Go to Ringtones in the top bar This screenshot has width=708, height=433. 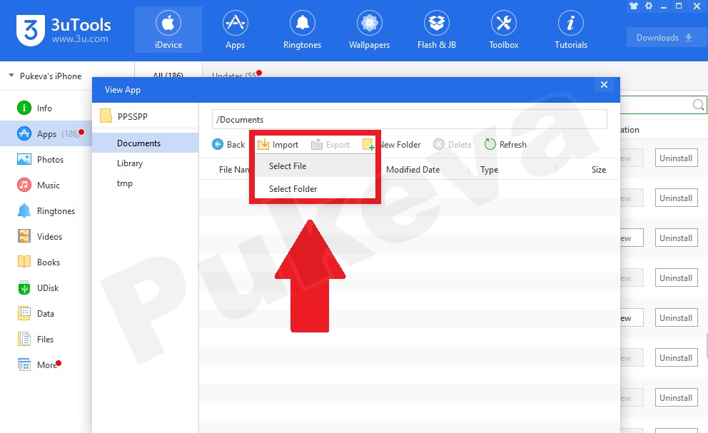[302, 30]
